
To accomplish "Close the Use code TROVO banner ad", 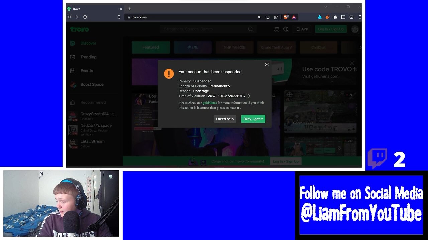I will (352, 63).
